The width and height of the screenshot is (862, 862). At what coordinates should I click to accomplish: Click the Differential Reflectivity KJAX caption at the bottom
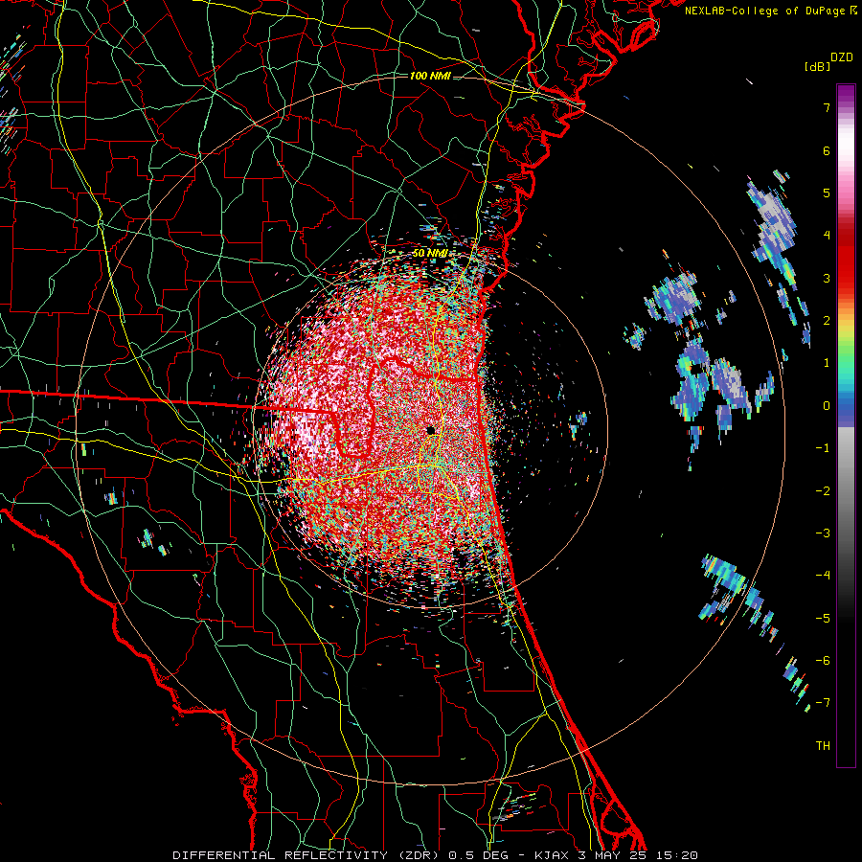tap(436, 855)
